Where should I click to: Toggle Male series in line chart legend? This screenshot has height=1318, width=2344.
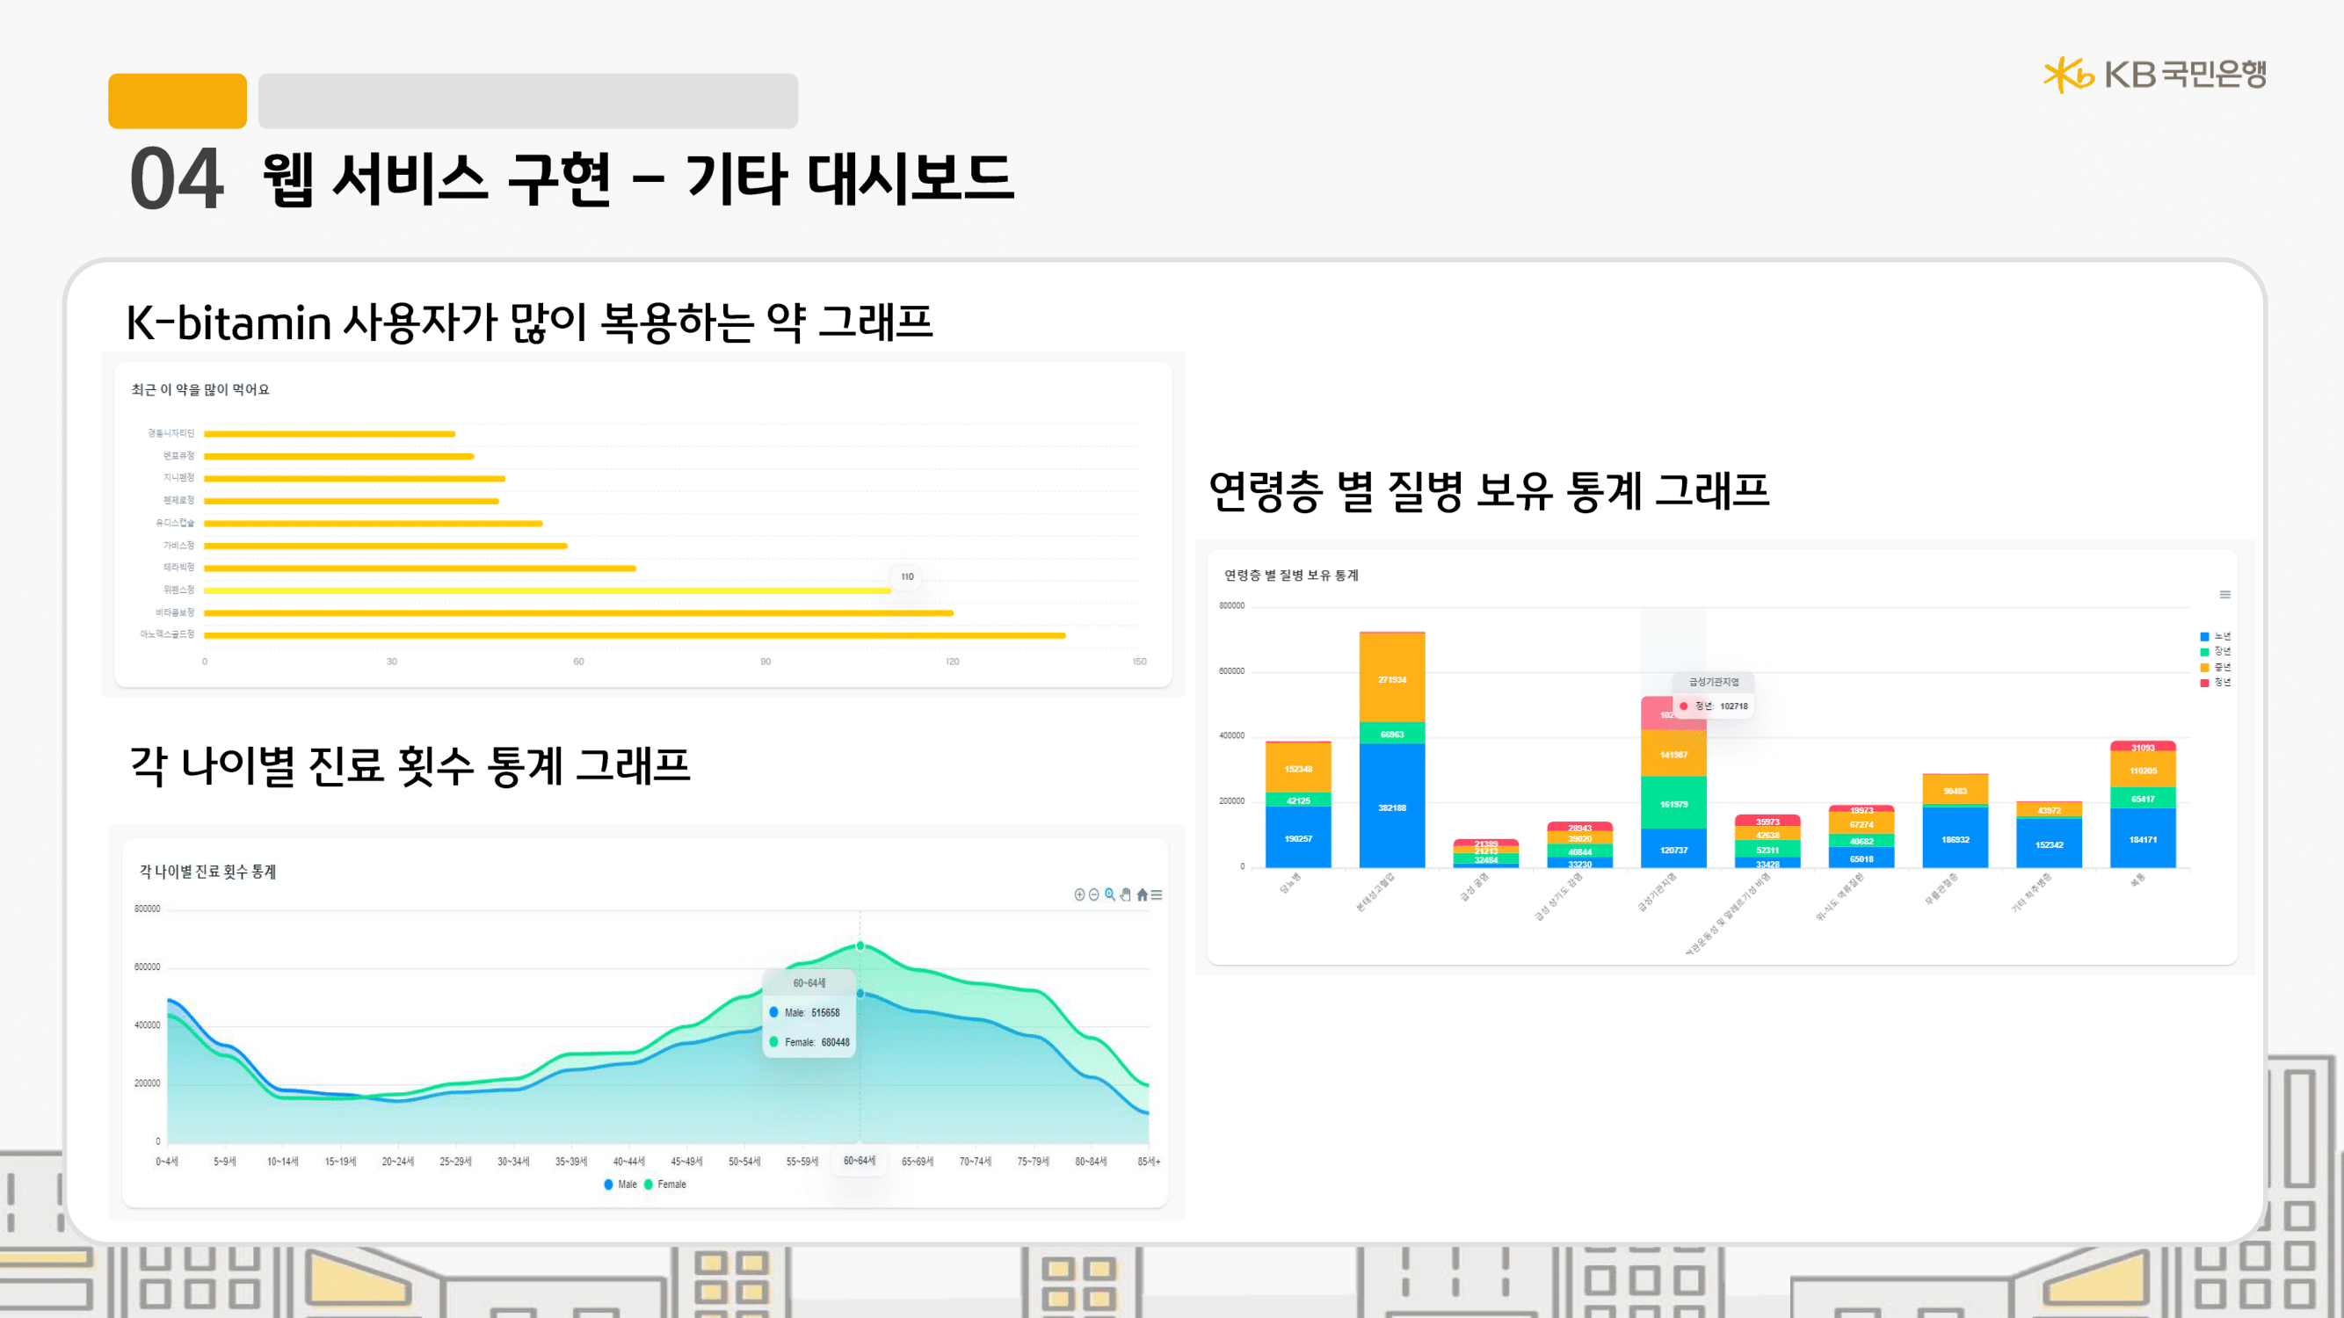620,1184
